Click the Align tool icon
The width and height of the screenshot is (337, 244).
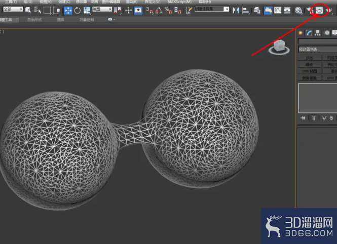pyautogui.click(x=245, y=10)
